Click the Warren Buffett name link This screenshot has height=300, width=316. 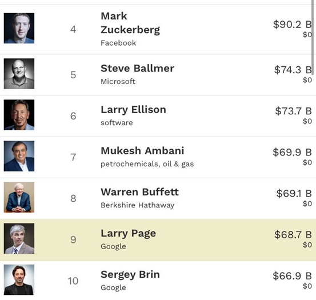pos(139,192)
